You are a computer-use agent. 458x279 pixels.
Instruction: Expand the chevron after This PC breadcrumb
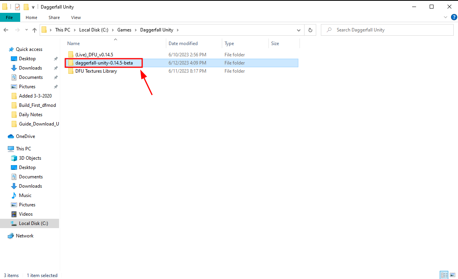[75, 30]
